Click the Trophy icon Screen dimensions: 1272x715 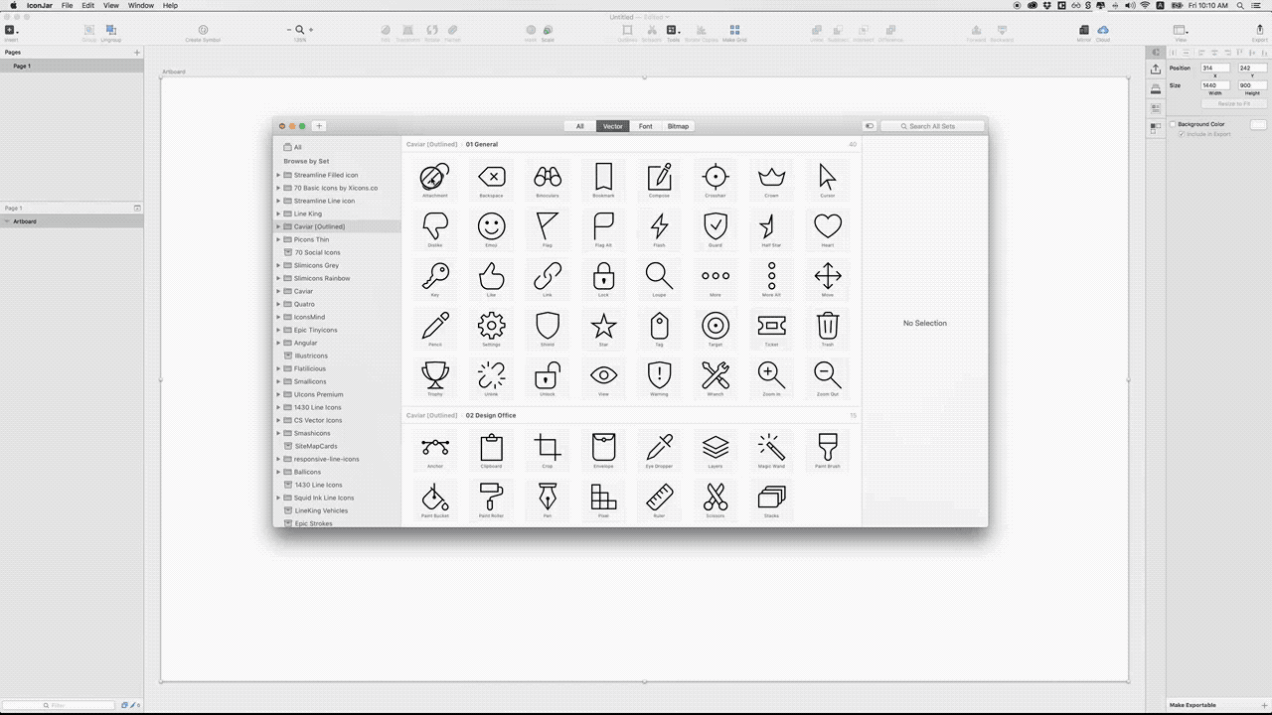tap(435, 375)
